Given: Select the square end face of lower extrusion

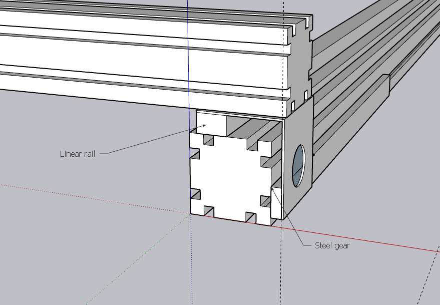Looking at the screenshot, I should click(230, 175).
